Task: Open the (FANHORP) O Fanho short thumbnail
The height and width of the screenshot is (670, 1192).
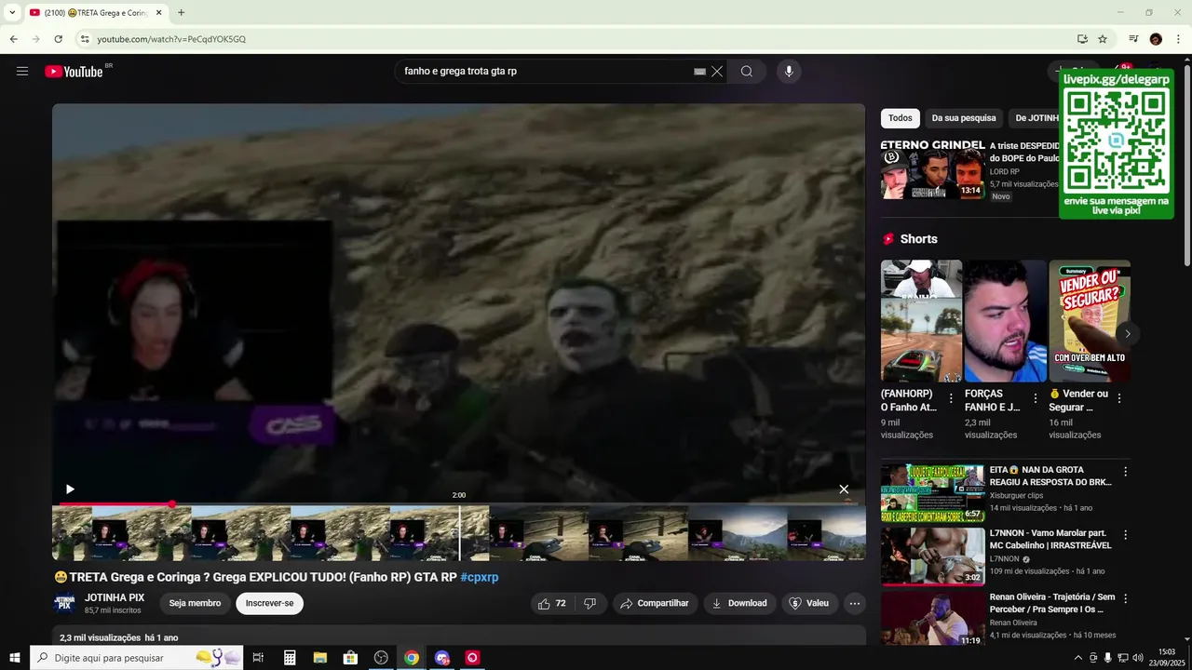Action: (x=922, y=321)
